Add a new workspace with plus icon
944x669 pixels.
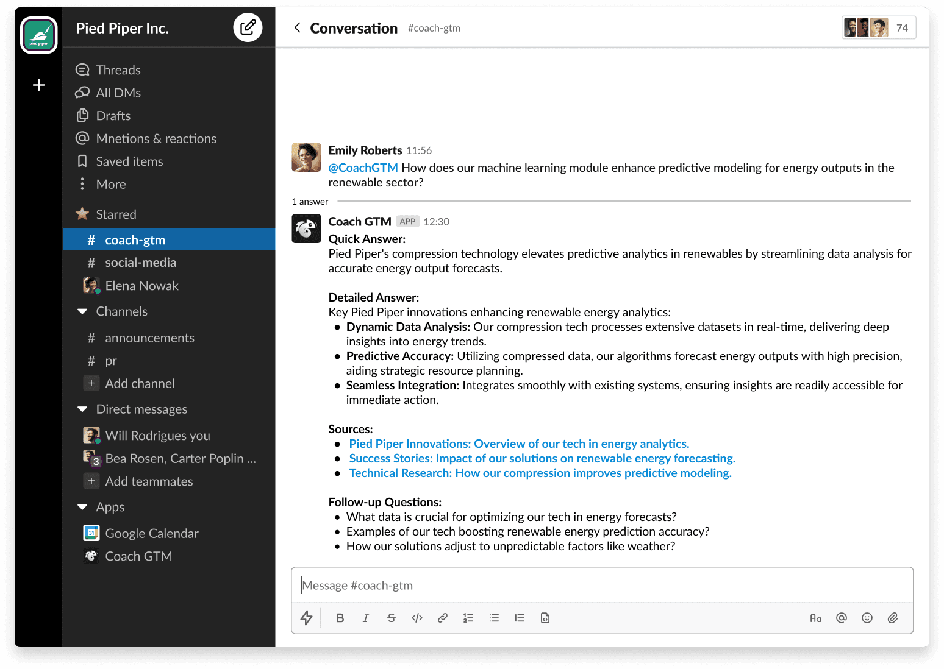[x=39, y=85]
